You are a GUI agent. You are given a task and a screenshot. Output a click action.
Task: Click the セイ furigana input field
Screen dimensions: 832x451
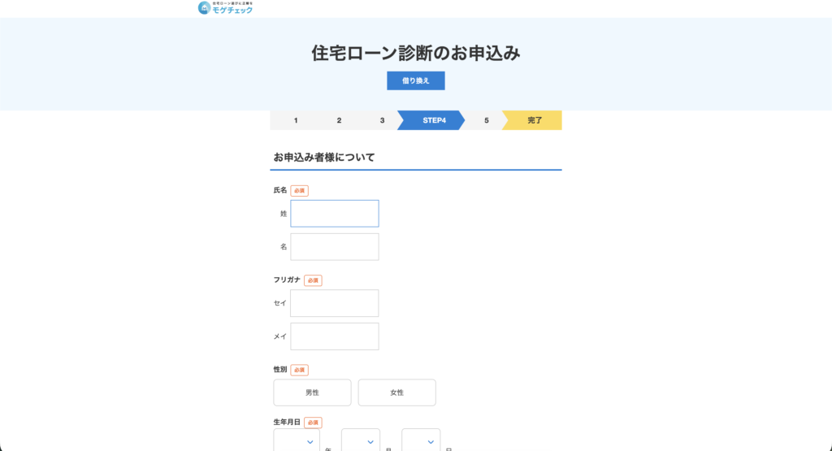point(334,303)
